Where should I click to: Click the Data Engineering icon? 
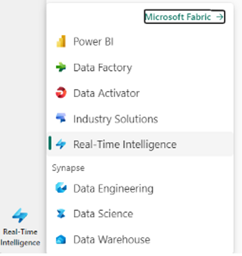61,188
